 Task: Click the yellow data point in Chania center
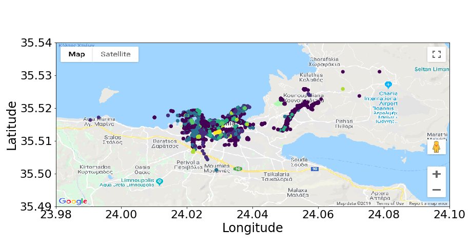pos(217,132)
